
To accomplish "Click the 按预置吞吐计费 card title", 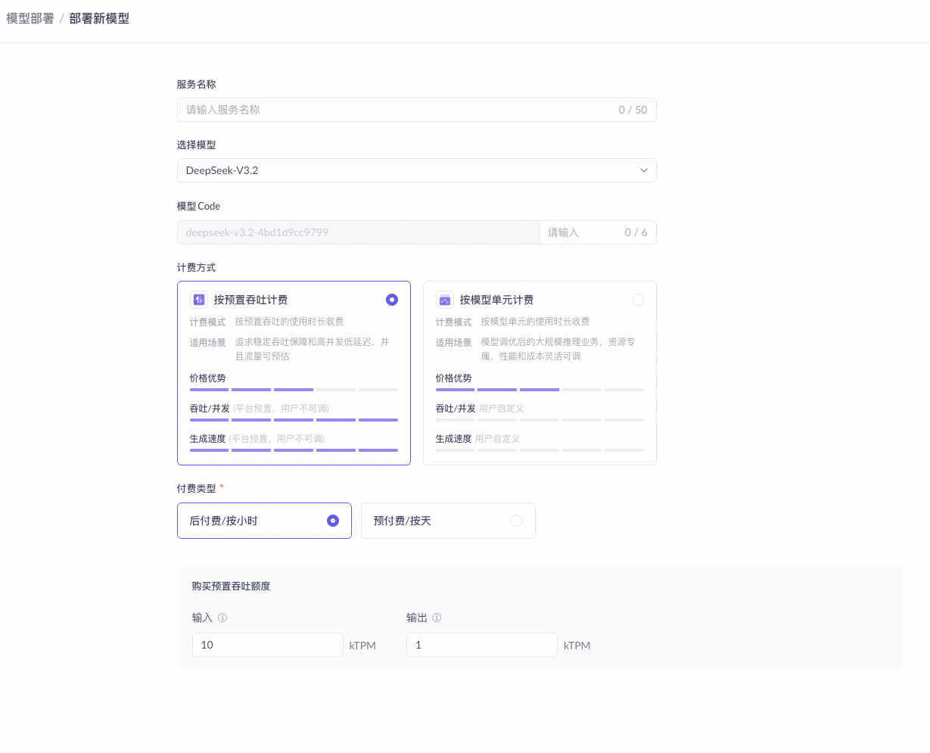I will [250, 300].
